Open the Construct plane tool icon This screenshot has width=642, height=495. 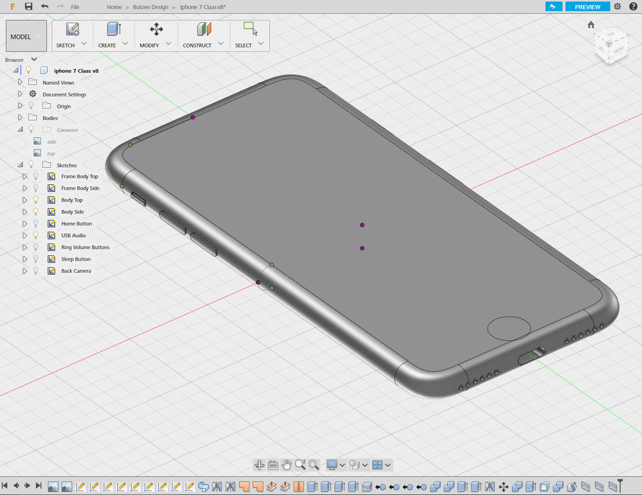(204, 30)
